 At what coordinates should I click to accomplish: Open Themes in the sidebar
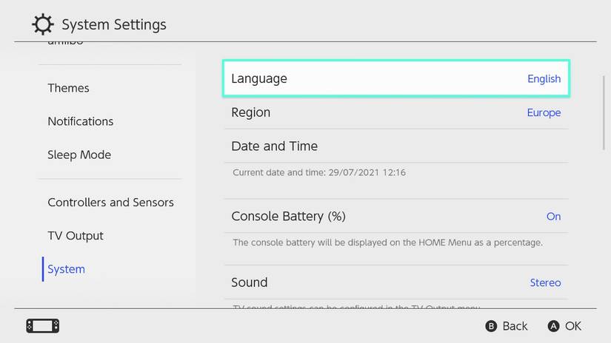click(x=68, y=88)
